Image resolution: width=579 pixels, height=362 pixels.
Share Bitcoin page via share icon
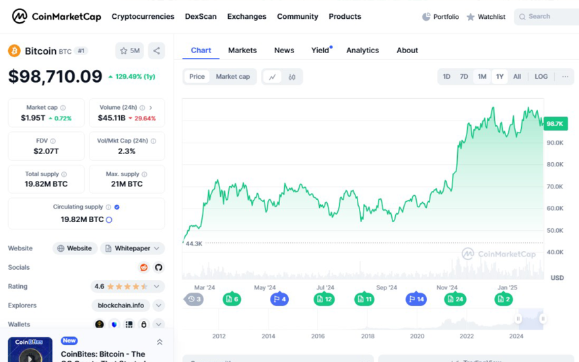point(156,50)
